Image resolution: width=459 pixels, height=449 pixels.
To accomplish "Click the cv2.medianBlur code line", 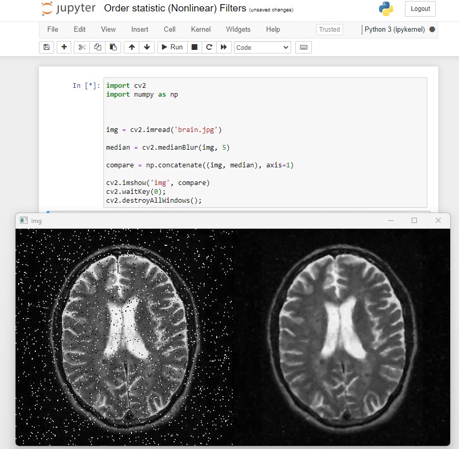I will (x=168, y=147).
